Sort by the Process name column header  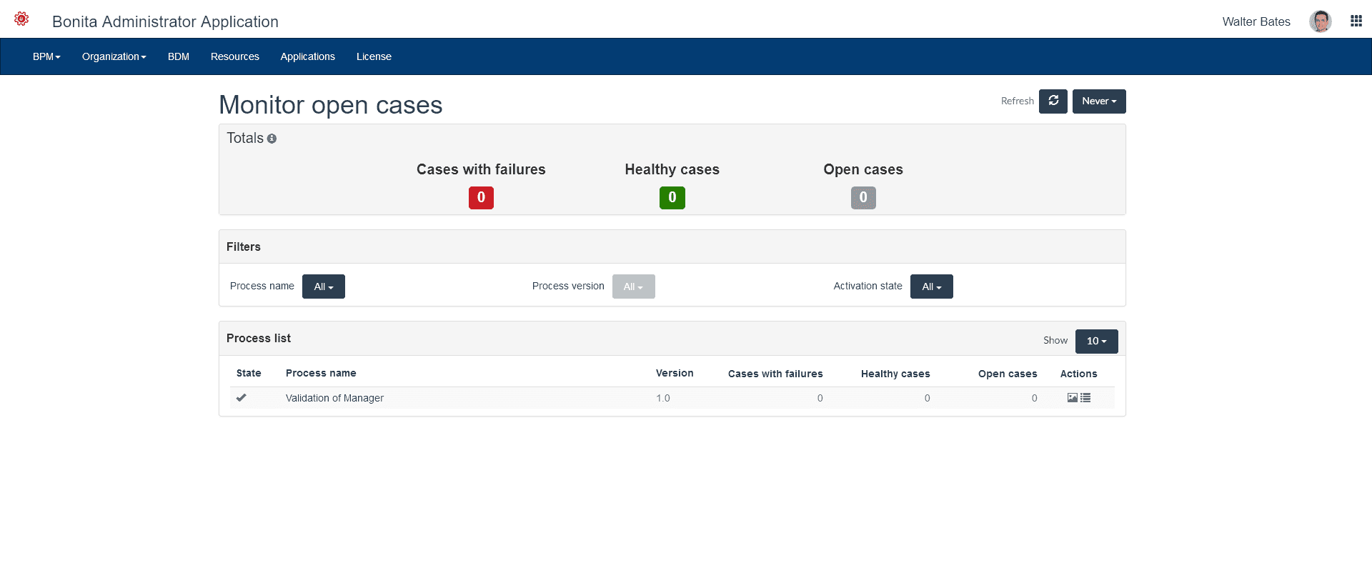pos(321,373)
